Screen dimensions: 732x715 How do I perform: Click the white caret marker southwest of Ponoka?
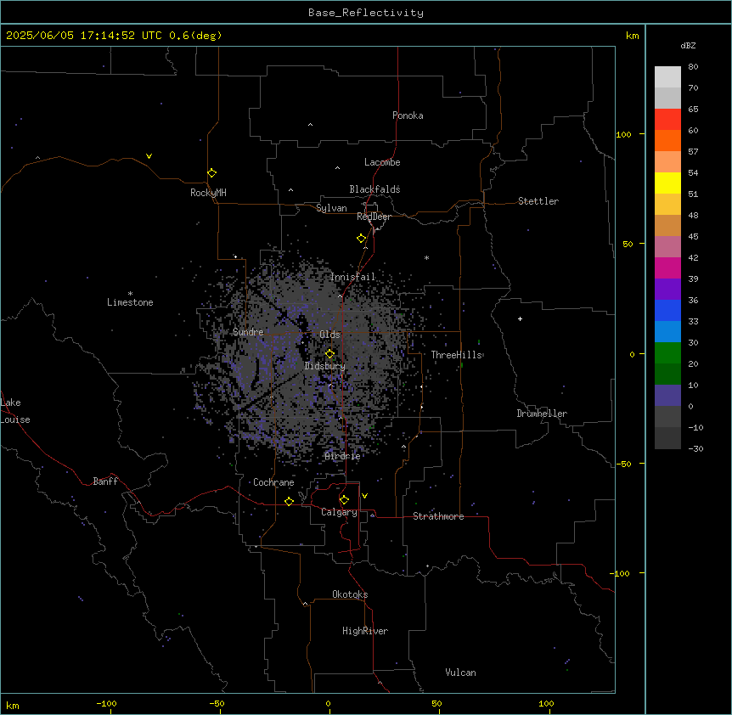(x=311, y=125)
